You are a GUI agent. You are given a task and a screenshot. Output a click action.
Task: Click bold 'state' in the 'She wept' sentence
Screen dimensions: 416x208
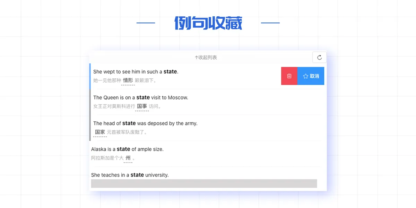click(170, 72)
